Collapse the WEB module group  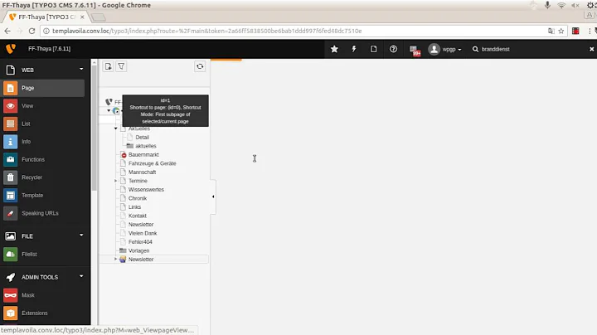click(x=81, y=70)
